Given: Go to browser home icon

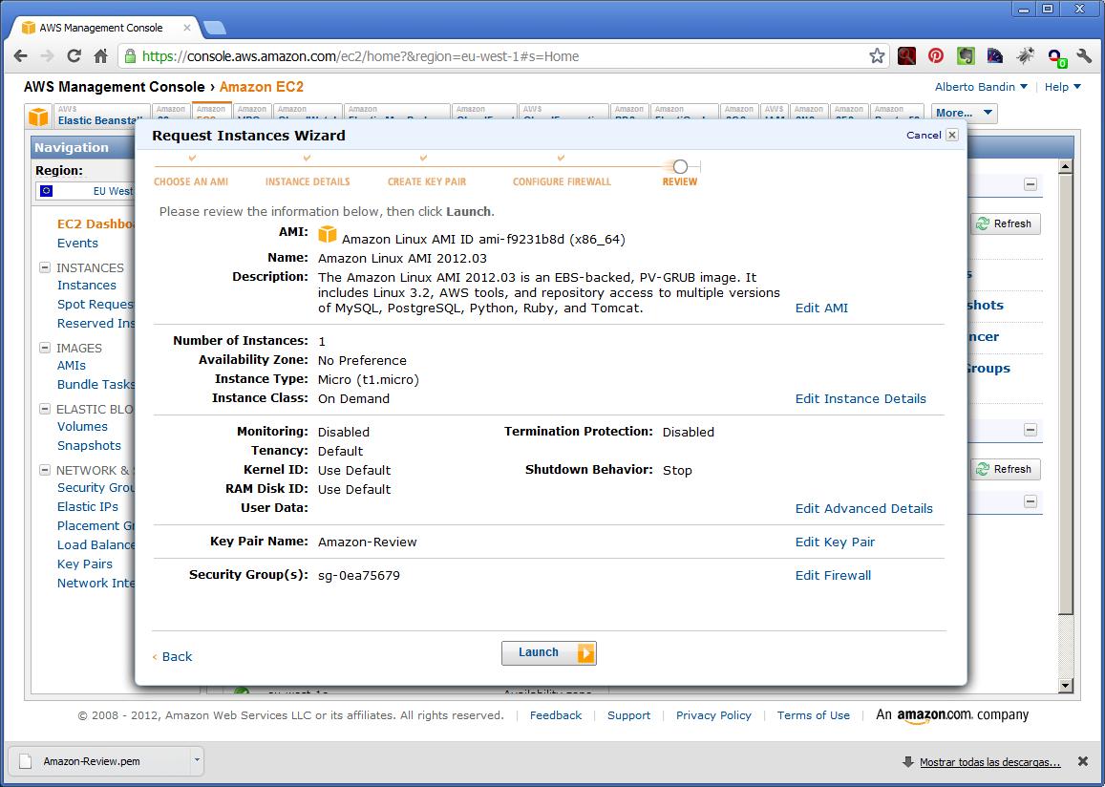Looking at the screenshot, I should click(101, 56).
